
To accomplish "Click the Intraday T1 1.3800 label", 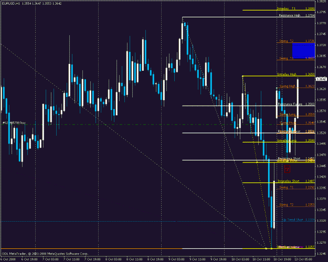I will pyautogui.click(x=295, y=8).
